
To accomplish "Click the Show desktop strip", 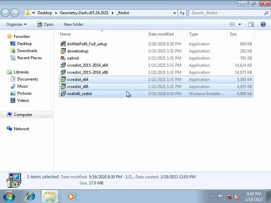I will tap(269, 197).
